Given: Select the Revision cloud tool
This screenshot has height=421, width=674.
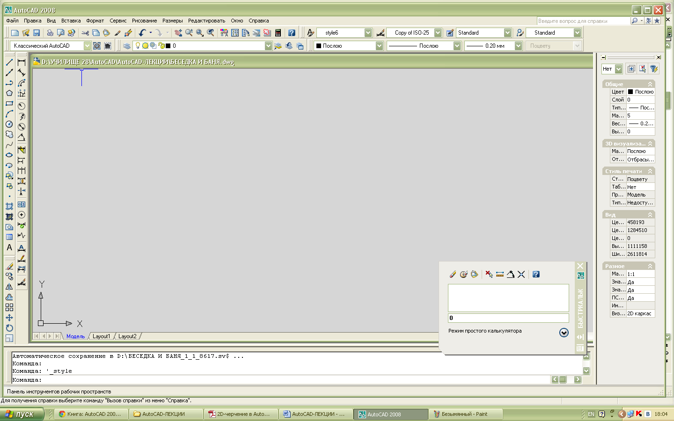Looking at the screenshot, I should pos(9,134).
